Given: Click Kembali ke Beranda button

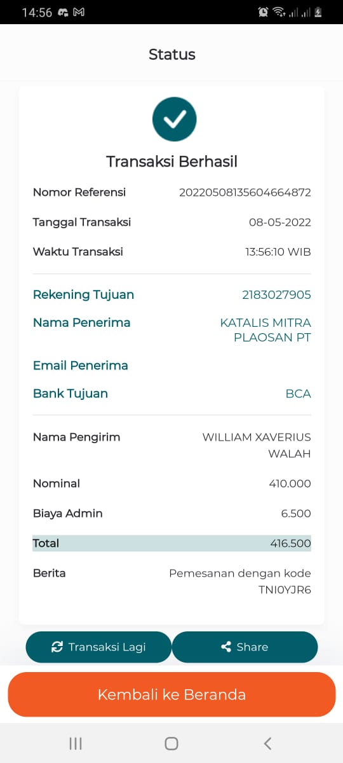Looking at the screenshot, I should click(171, 694).
